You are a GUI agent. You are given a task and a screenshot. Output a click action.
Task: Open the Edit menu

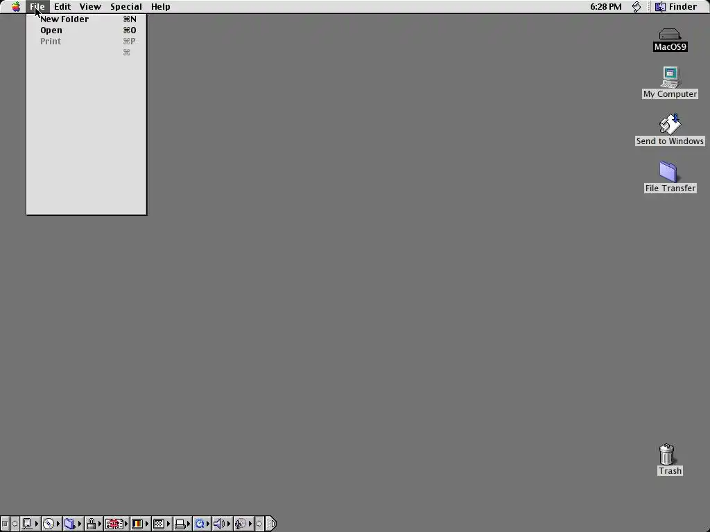click(62, 7)
